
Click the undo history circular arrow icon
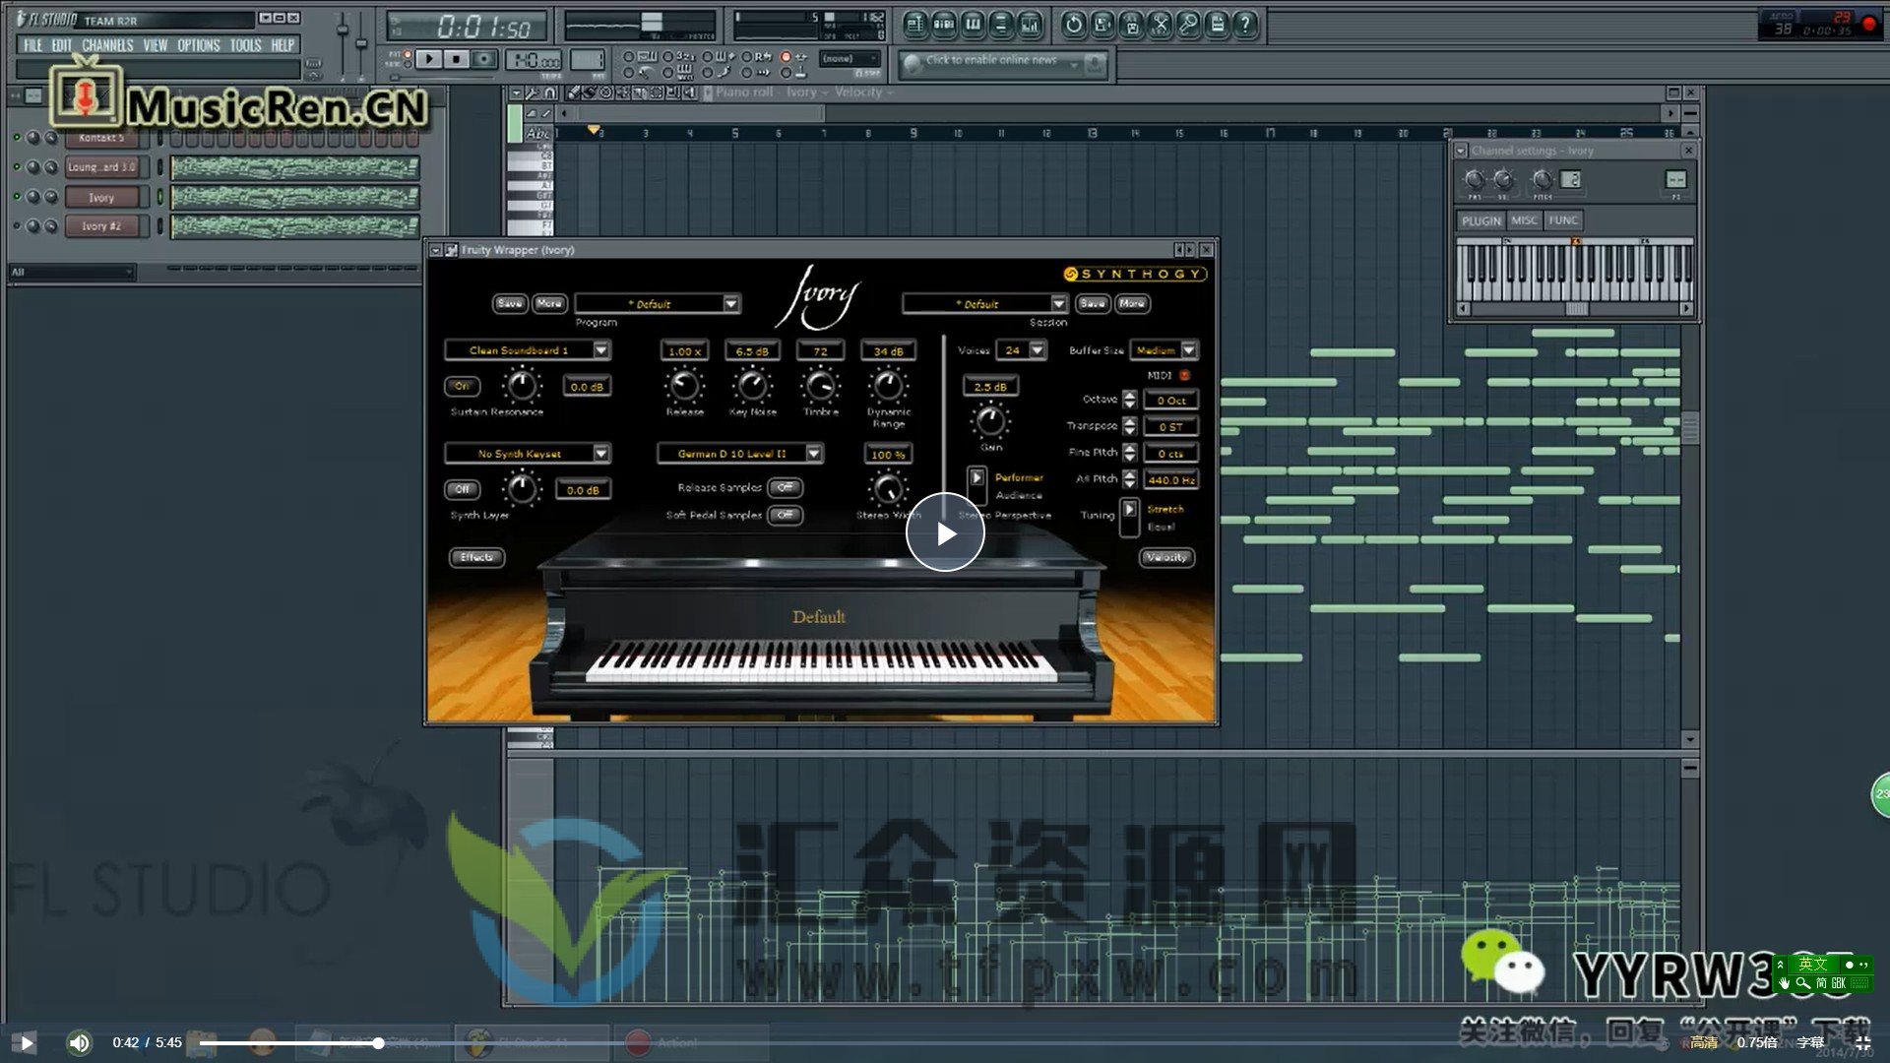[x=1074, y=25]
